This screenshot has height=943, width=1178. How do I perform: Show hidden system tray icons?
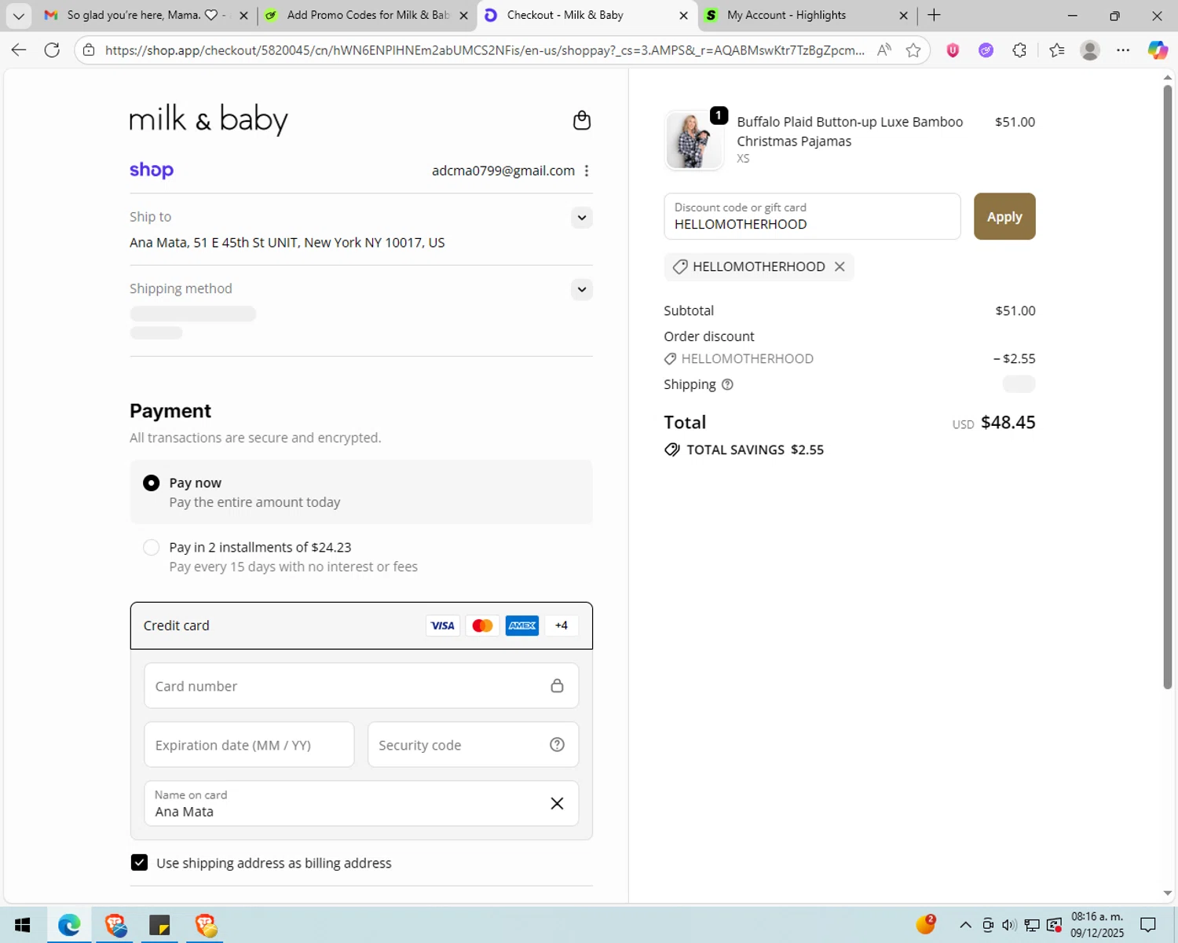pyautogui.click(x=965, y=925)
